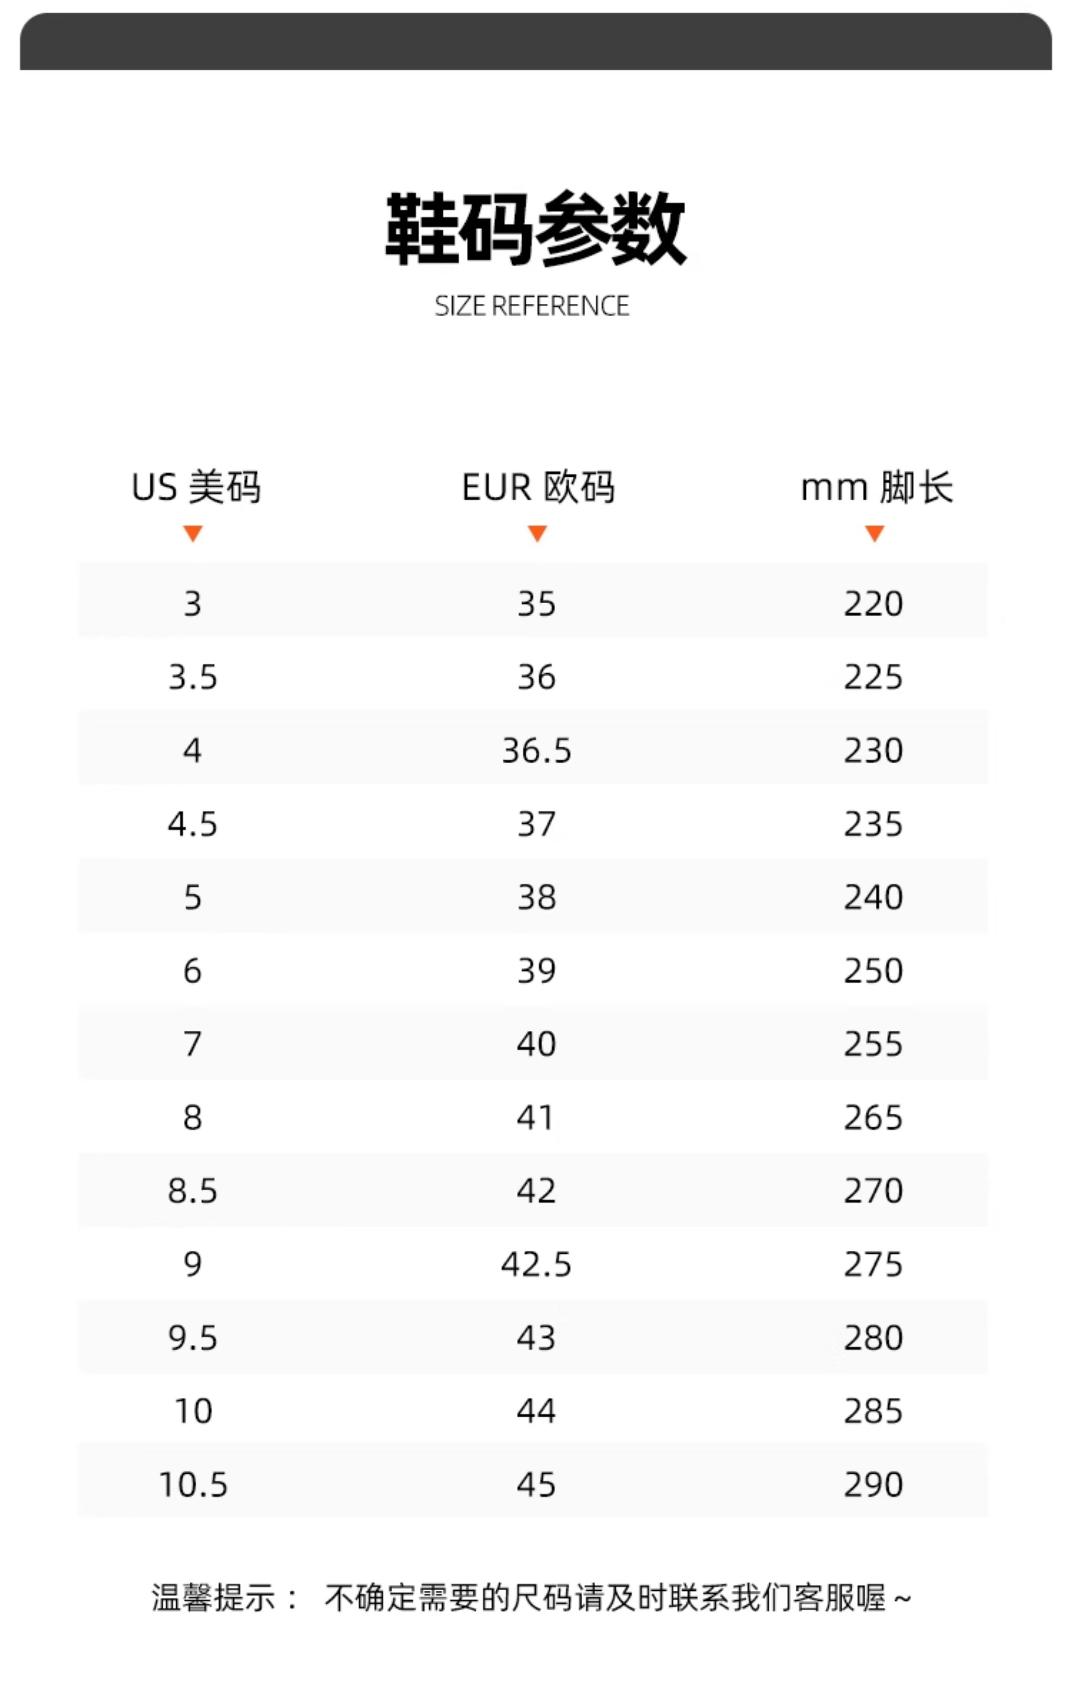Choose the US size 3.5 cell
This screenshot has height=1694, width=1072.
pos(193,678)
